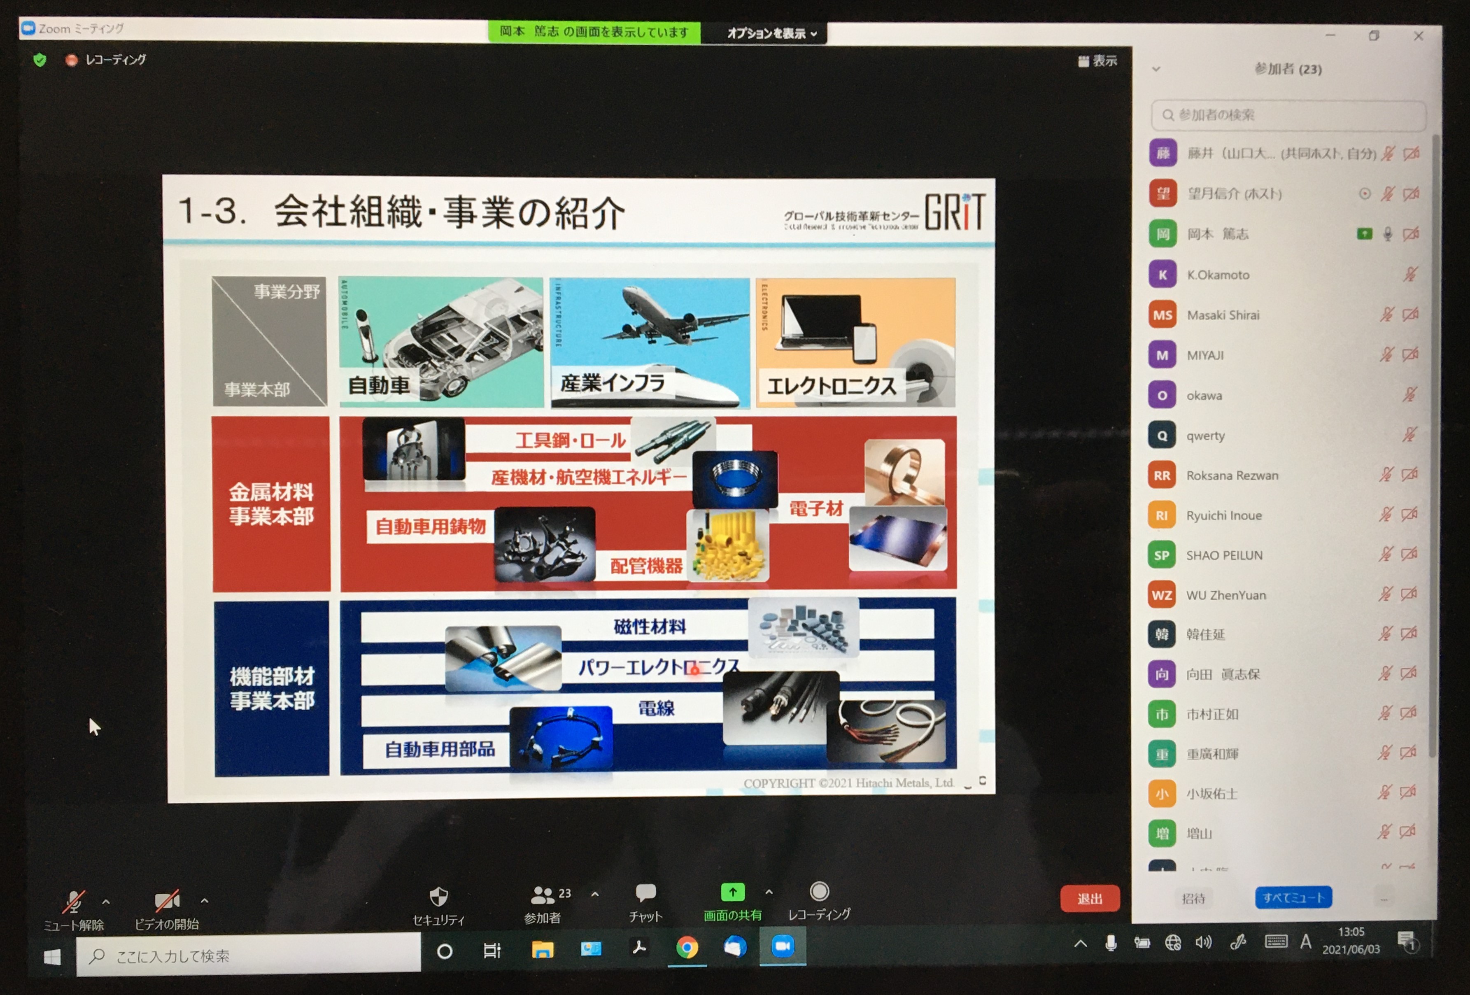The height and width of the screenshot is (995, 1470).
Task: Click the green encryption shield icon
Action: tap(40, 60)
